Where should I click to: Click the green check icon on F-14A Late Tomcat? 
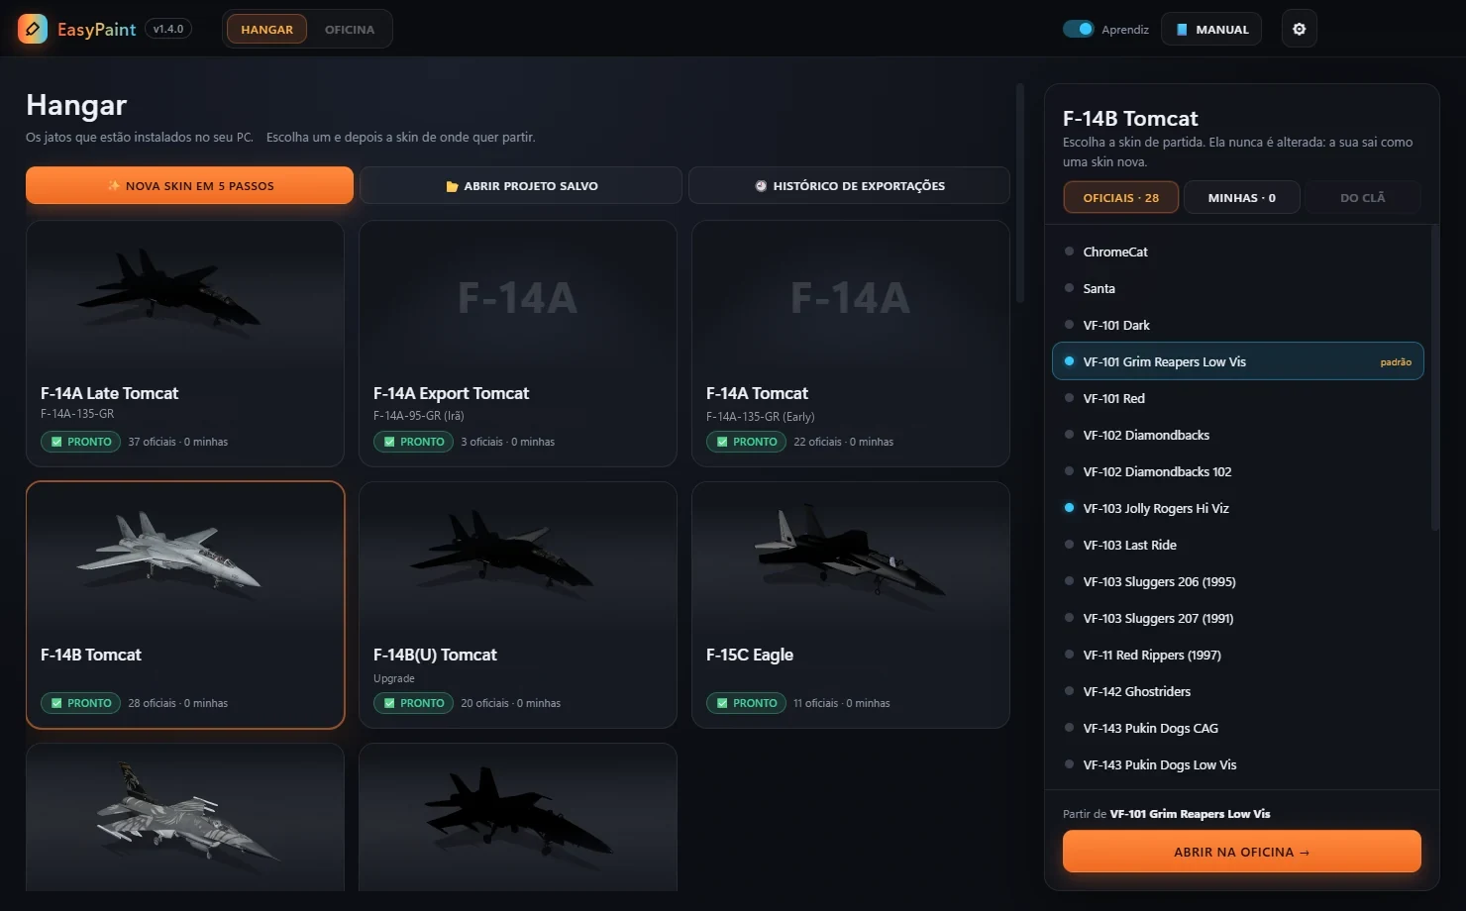pos(56,442)
